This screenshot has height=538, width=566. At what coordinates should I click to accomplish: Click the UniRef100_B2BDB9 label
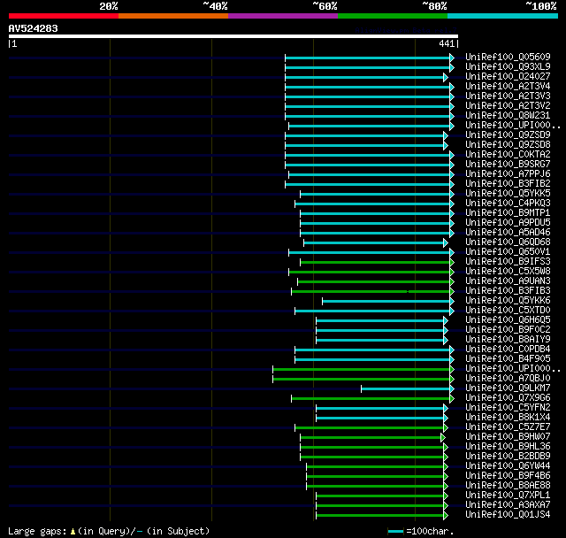point(508,457)
